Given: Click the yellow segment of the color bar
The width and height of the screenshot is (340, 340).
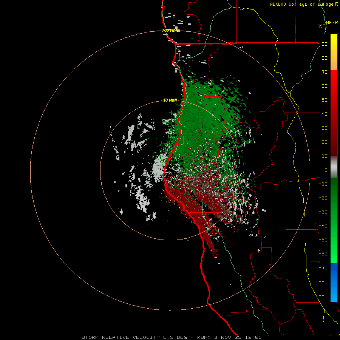Looking at the screenshot, I should click(334, 41).
